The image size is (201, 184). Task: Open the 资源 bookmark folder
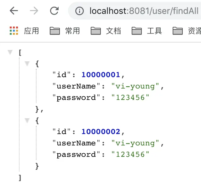187,31
